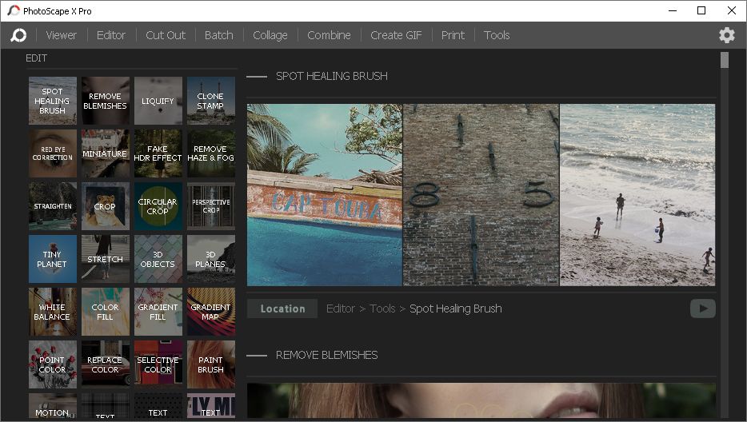This screenshot has width=747, height=422.
Task: Click the Editor breadcrumb link
Action: tap(341, 309)
